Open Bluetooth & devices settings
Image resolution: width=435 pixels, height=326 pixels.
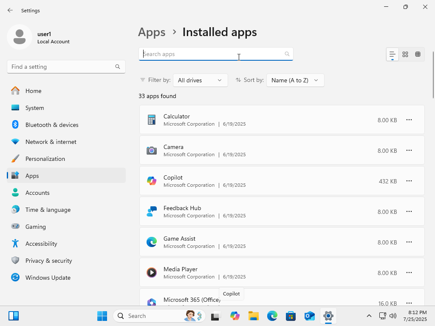pyautogui.click(x=66, y=125)
